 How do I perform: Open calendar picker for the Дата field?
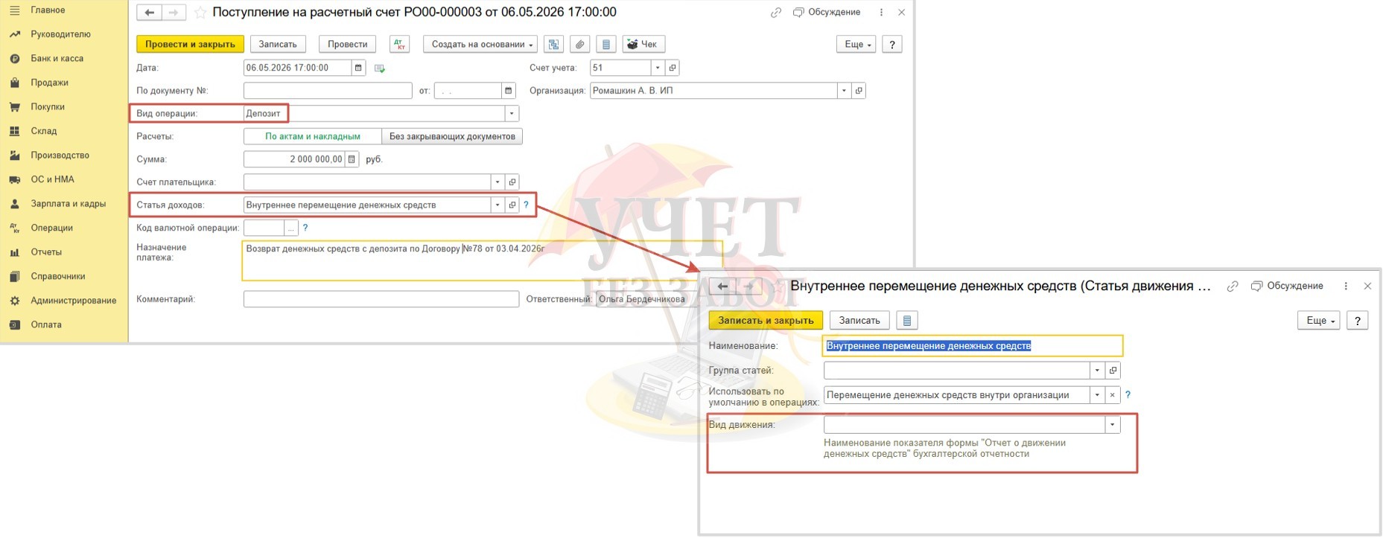(x=358, y=68)
